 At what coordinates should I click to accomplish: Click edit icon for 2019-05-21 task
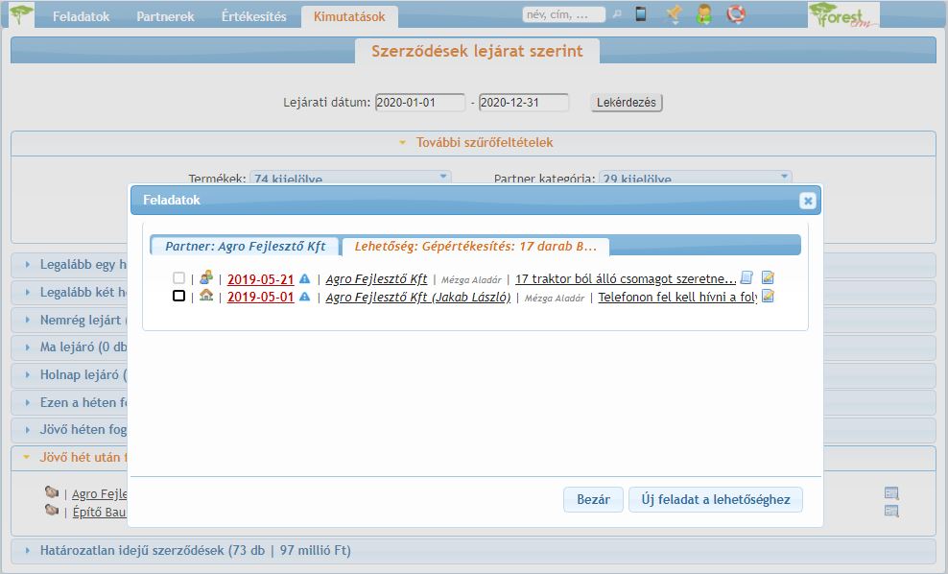(x=768, y=278)
